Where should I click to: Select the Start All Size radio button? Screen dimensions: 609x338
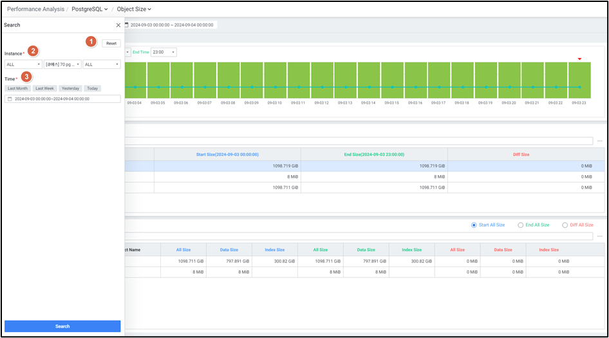pos(474,225)
